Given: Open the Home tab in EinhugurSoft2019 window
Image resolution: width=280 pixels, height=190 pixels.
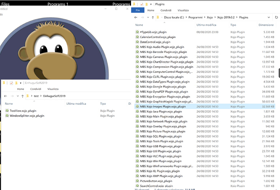Looking at the screenshot, I should pos(21,89).
